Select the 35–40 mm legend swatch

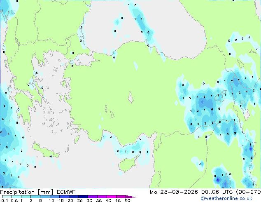pos(102,197)
